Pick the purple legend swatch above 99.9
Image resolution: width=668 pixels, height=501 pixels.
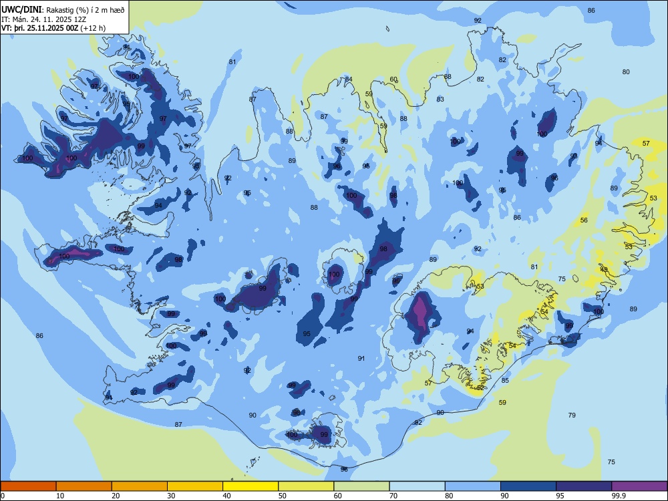point(639,486)
